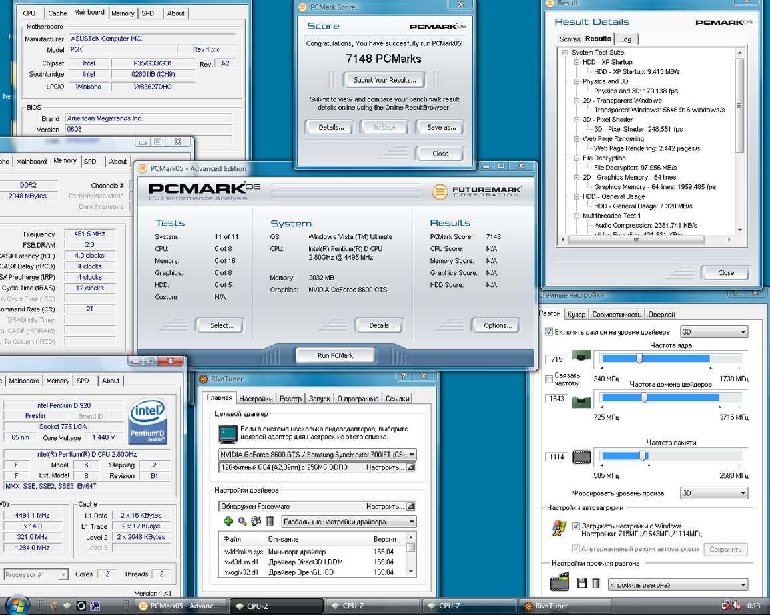770x615 pixels.
Task: Click the shader domain clock slider handle
Action: (644, 397)
